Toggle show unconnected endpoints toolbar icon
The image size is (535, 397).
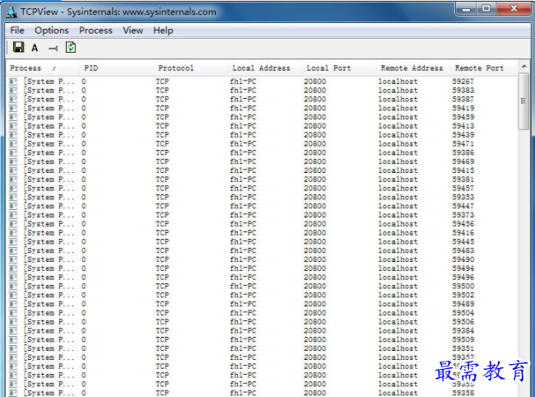pyautogui.click(x=53, y=49)
